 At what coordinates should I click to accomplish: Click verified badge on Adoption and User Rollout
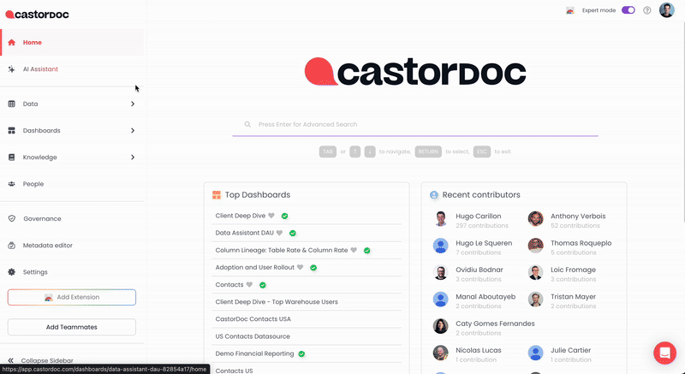[x=313, y=268]
